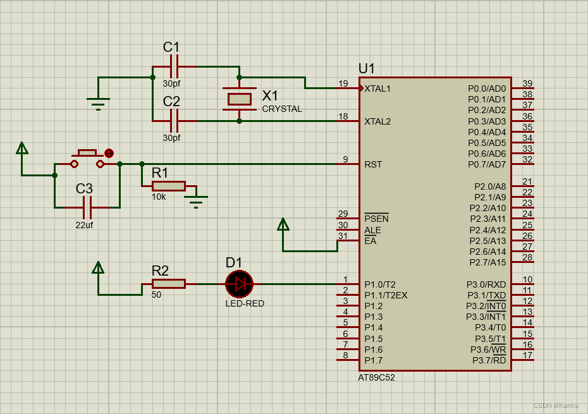Click pin number 19 at XTAL1
588x414 pixels.
[343, 83]
